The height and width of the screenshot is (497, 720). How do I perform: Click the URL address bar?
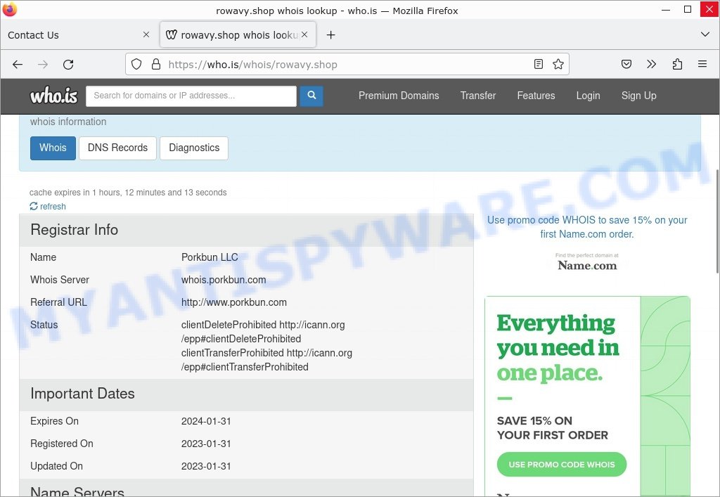coord(347,64)
